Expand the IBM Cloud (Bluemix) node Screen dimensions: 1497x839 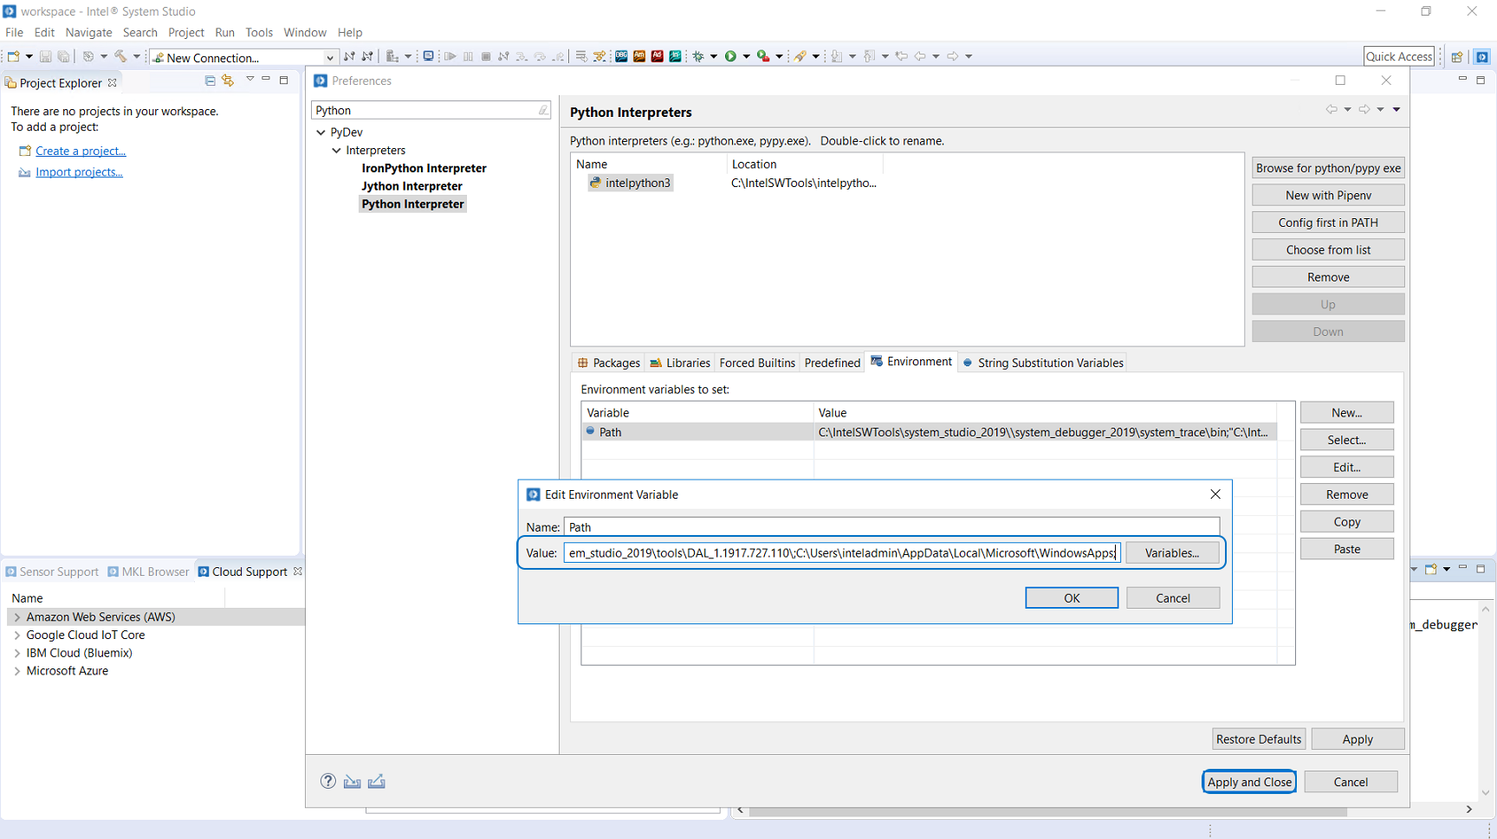(17, 654)
